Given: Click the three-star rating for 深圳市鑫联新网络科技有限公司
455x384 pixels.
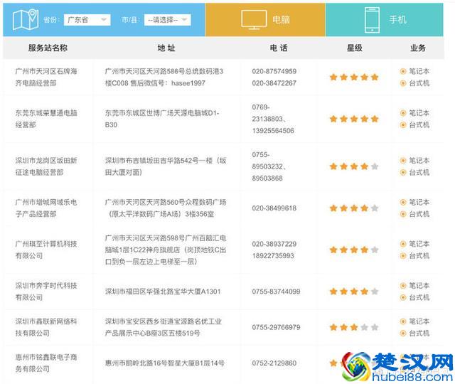Looking at the screenshot, I should tap(354, 327).
